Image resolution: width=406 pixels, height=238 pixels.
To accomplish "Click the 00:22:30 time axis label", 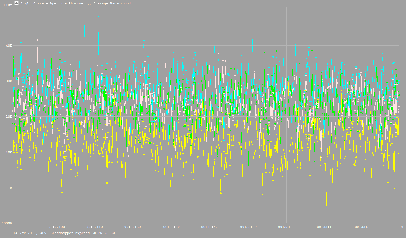I will click(172, 227).
